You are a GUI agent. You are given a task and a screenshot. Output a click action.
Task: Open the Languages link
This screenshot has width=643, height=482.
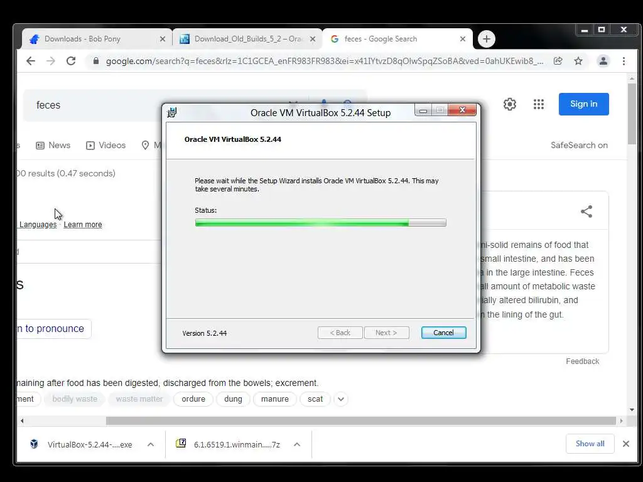(x=38, y=225)
